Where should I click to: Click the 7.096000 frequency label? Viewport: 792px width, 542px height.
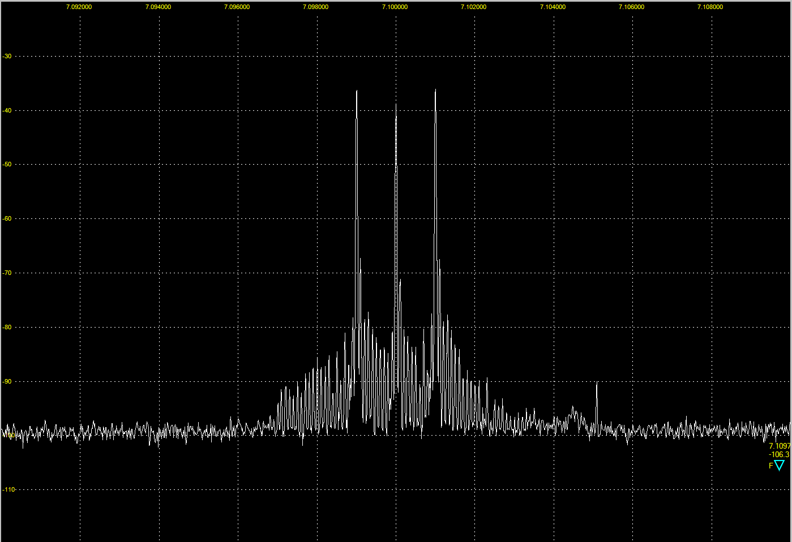point(237,7)
